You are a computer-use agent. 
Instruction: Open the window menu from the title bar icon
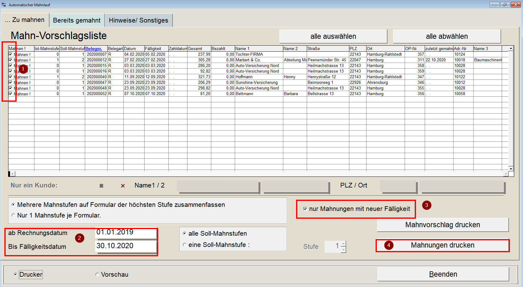coord(4,5)
